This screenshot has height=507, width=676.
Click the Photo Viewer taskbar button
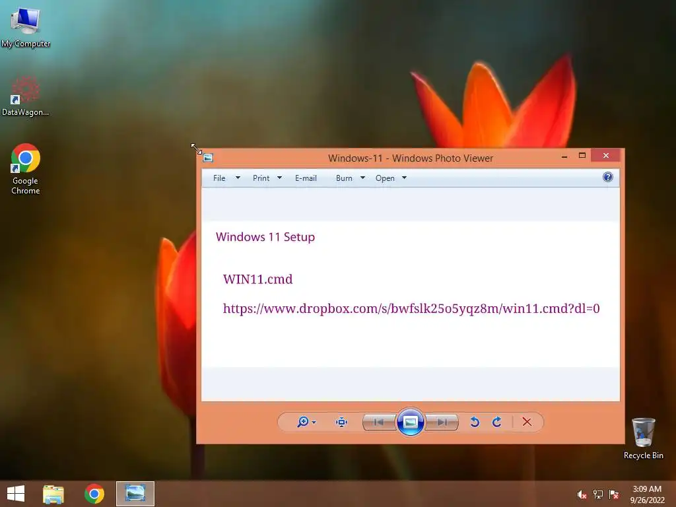point(135,494)
